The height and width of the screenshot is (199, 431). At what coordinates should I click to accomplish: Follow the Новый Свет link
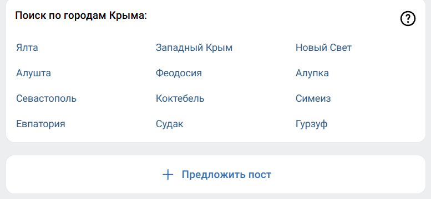click(323, 48)
